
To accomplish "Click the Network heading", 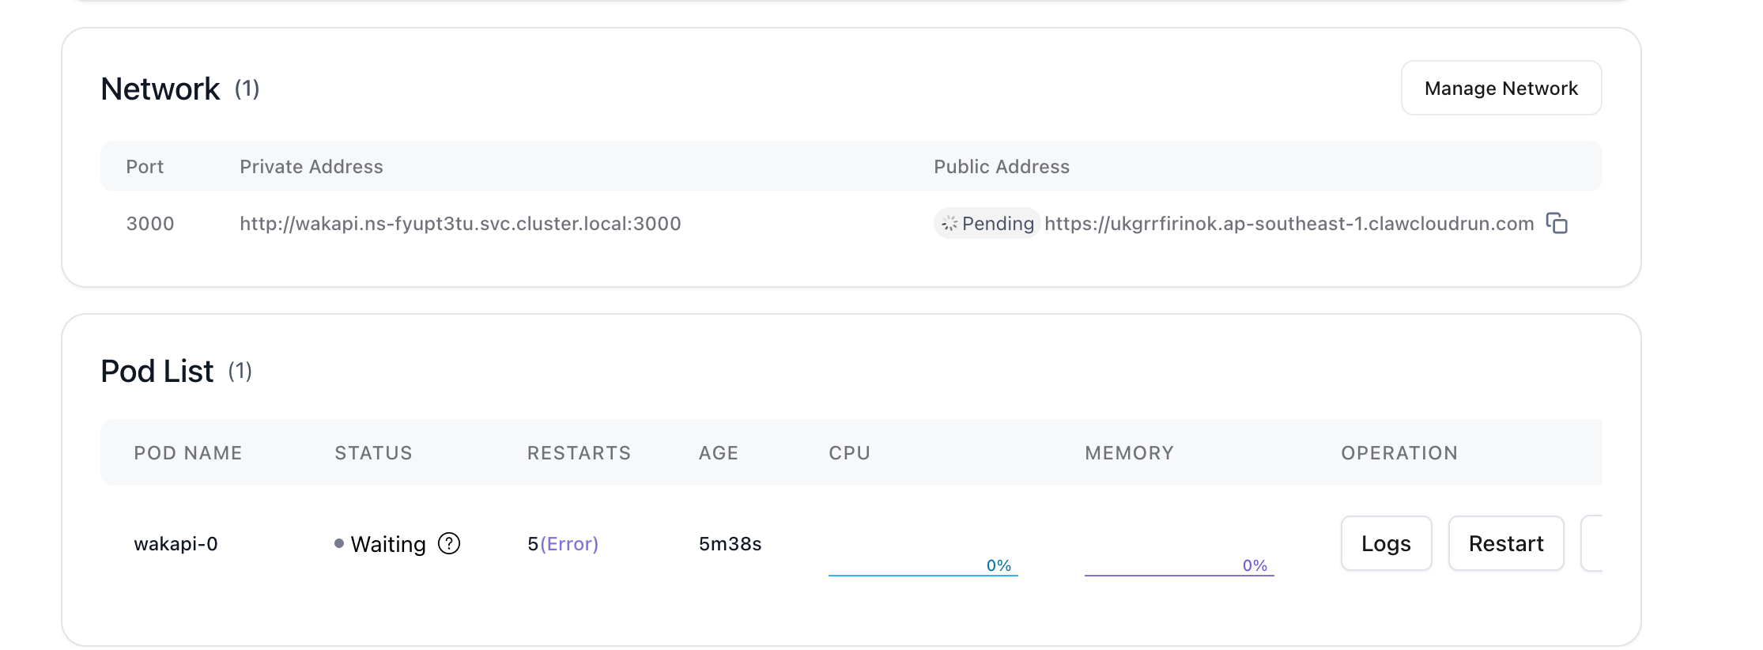I will (160, 89).
